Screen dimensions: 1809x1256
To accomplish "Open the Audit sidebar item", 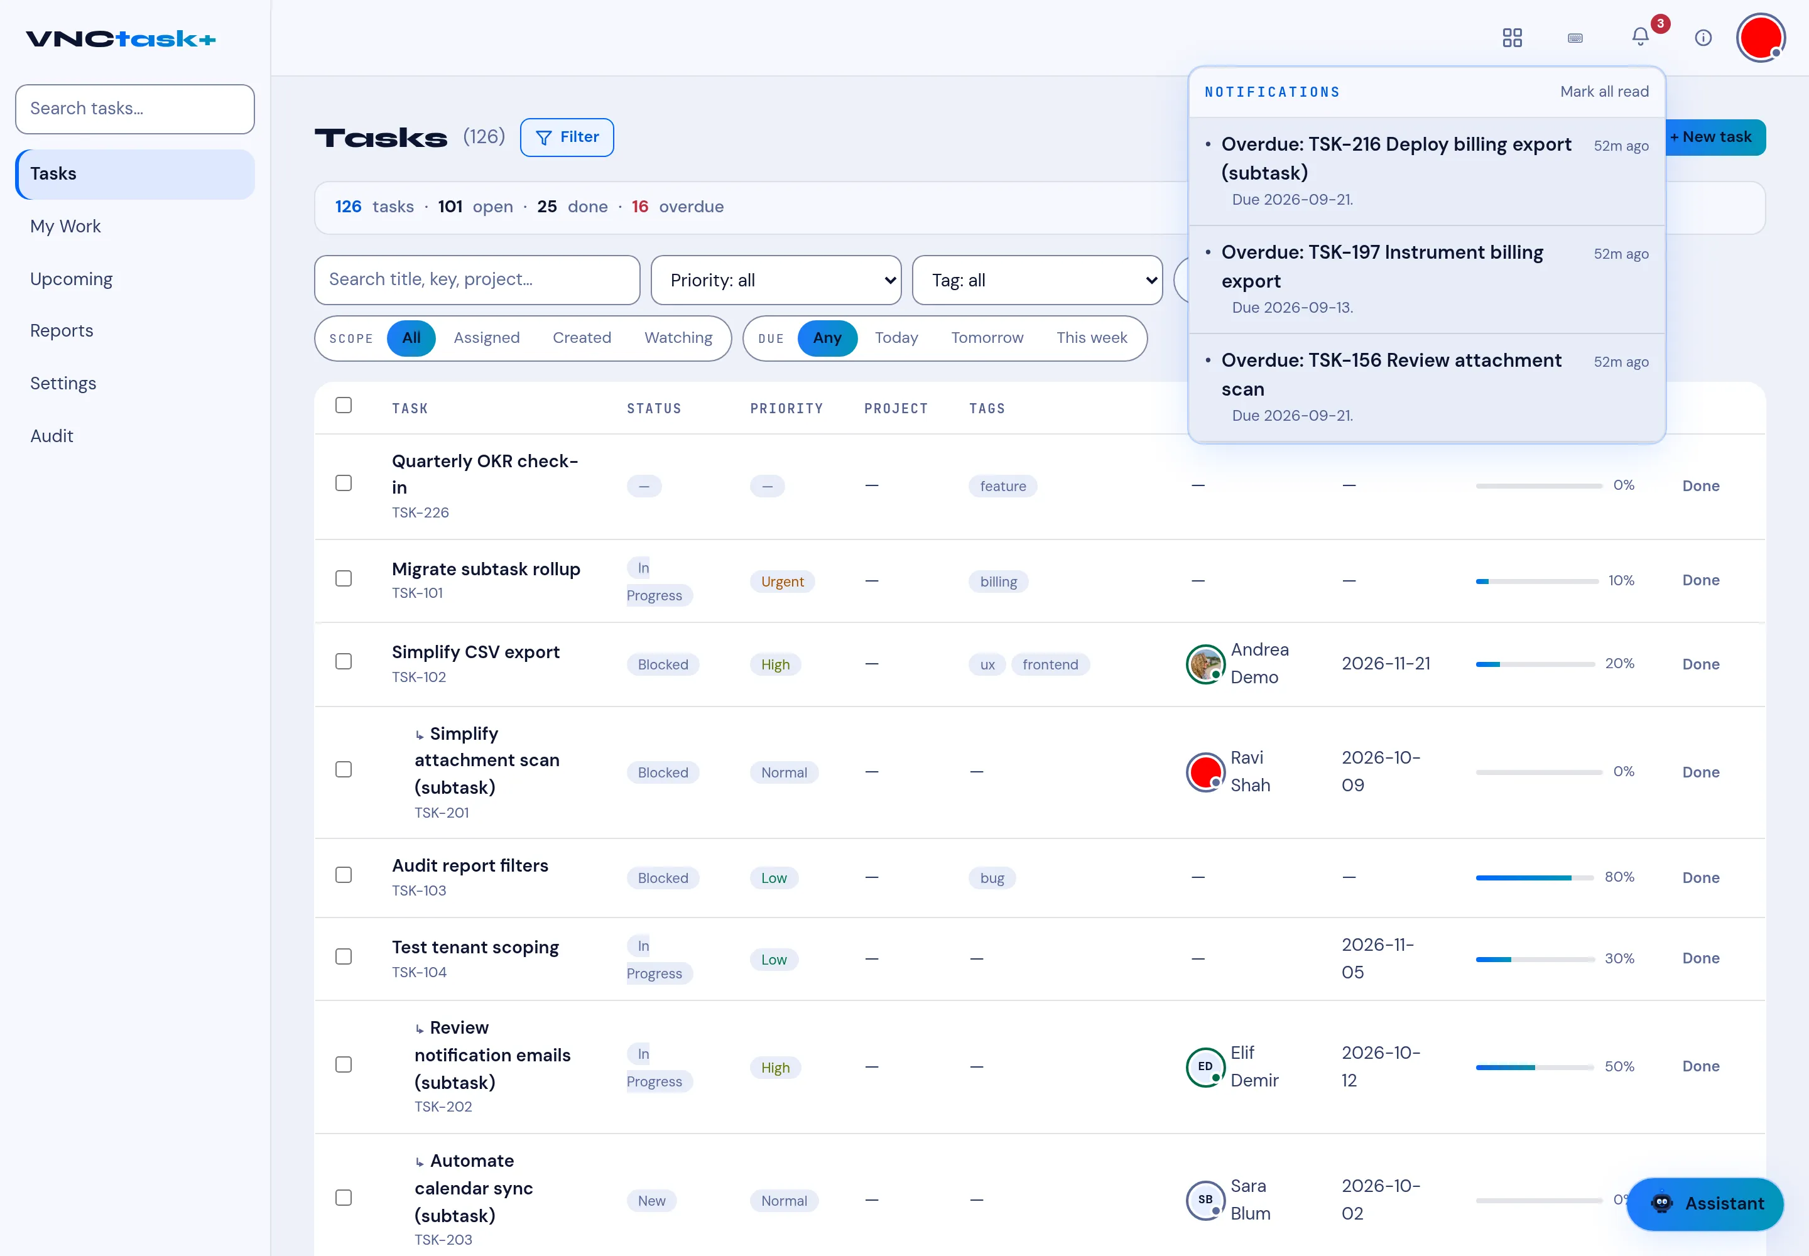I will tap(134, 436).
